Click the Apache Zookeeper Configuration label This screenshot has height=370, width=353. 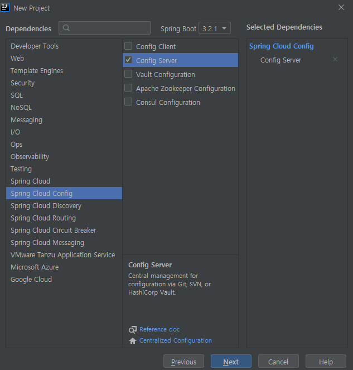tap(186, 89)
